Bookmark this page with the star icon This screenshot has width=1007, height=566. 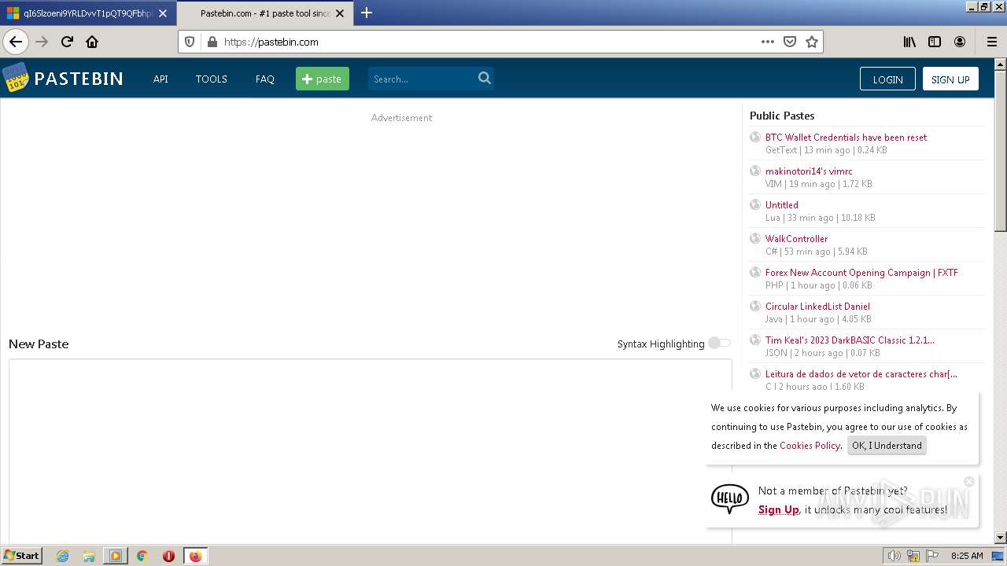point(812,42)
